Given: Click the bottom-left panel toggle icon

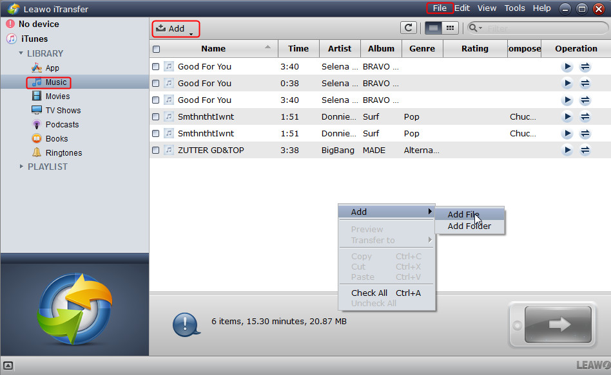Looking at the screenshot, I should click(8, 365).
